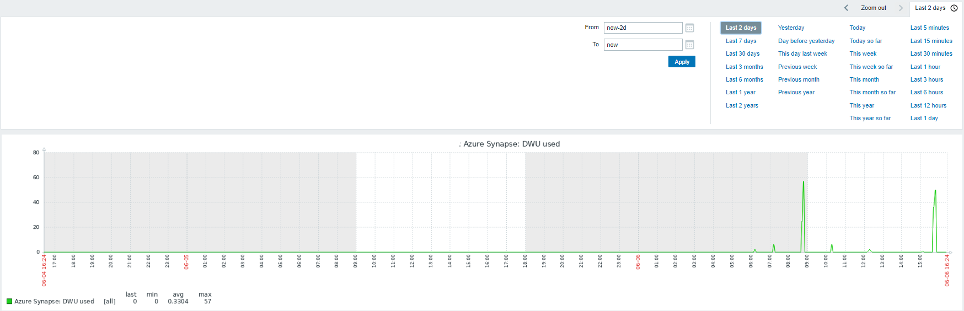964x311 pixels.
Task: Select the This year so far range
Action: coord(870,118)
